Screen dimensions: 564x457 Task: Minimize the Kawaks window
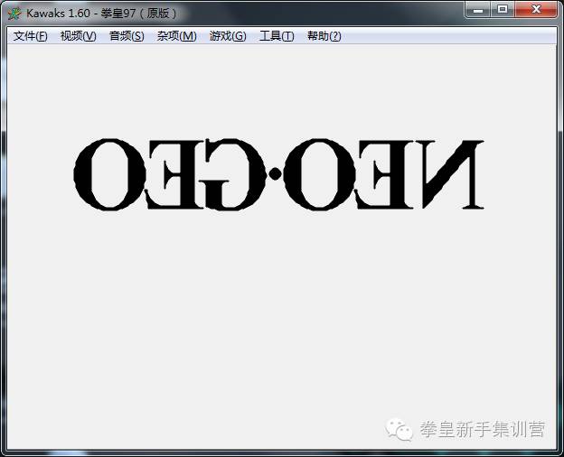(x=478, y=9)
